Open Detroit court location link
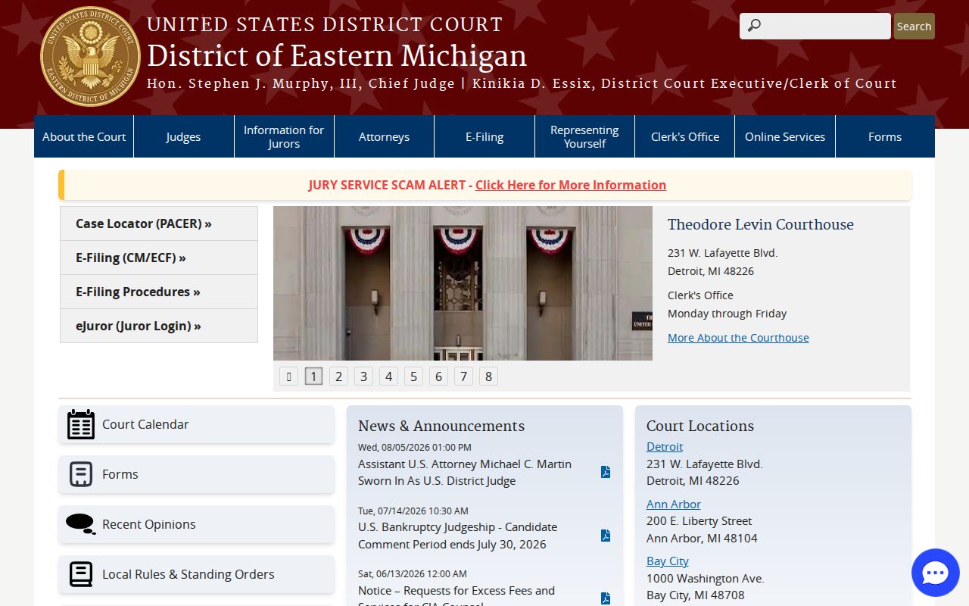969x606 pixels. 665,447
